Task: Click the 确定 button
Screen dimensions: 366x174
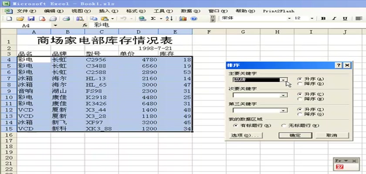Action: pos(295,135)
